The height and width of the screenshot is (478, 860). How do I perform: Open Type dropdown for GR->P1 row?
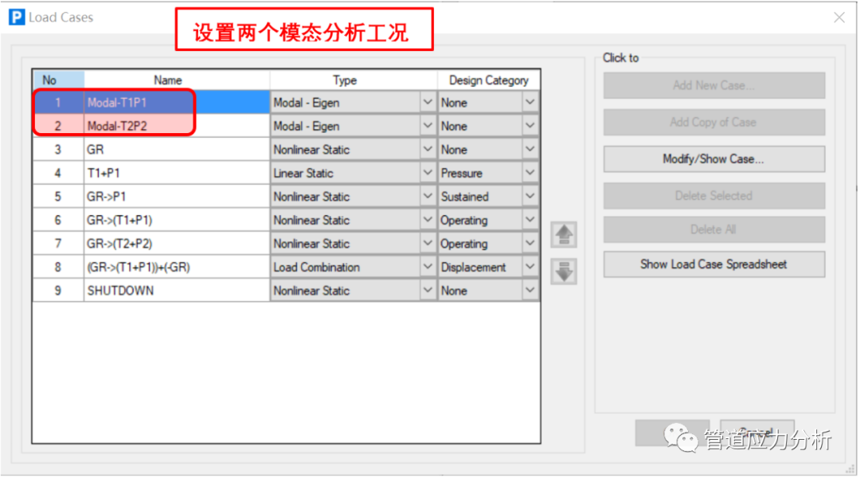point(428,197)
